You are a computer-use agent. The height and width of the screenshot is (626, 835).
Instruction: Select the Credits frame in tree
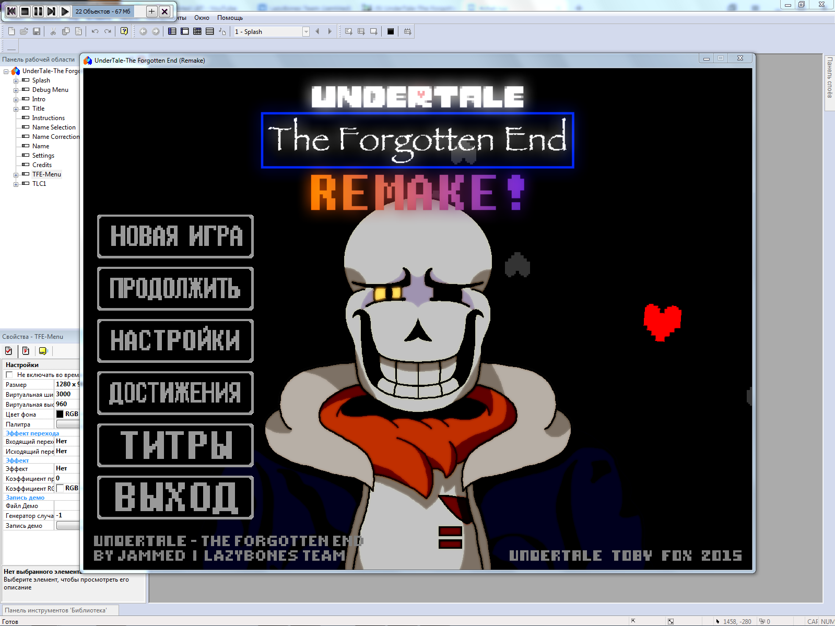tap(42, 165)
